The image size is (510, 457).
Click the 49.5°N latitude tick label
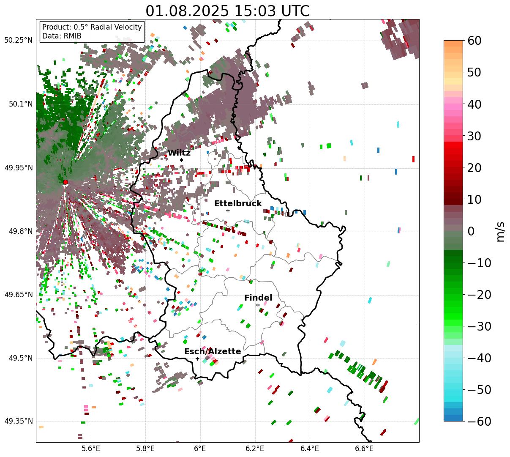tap(20, 358)
